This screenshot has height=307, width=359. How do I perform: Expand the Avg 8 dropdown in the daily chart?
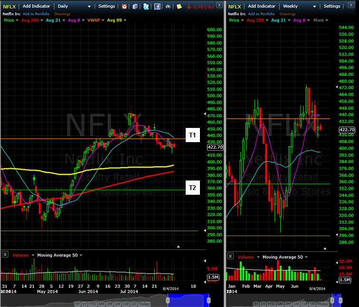pyautogui.click(x=83, y=20)
